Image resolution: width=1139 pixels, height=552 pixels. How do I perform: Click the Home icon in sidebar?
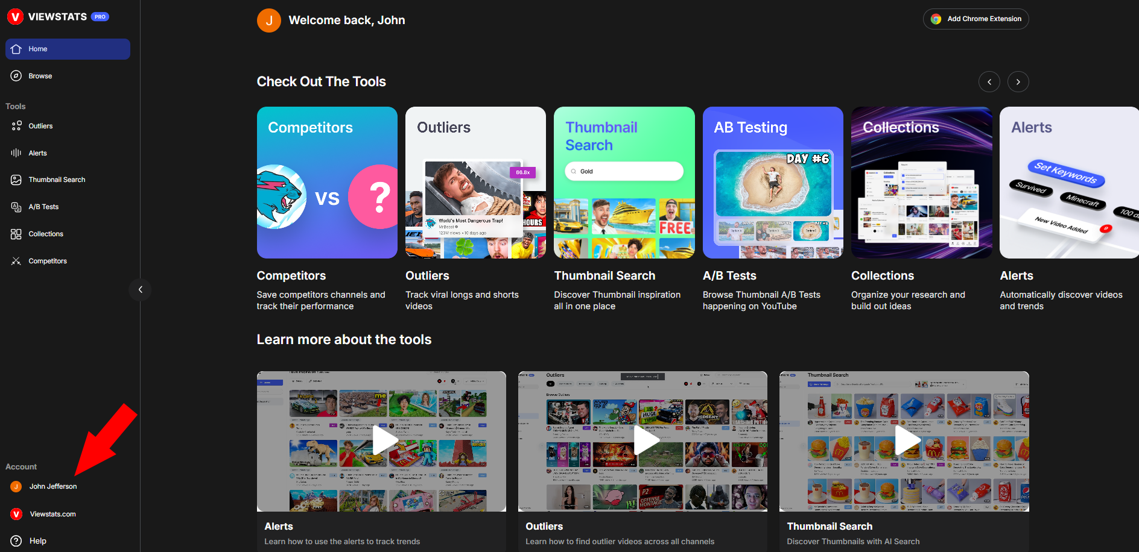(x=16, y=49)
